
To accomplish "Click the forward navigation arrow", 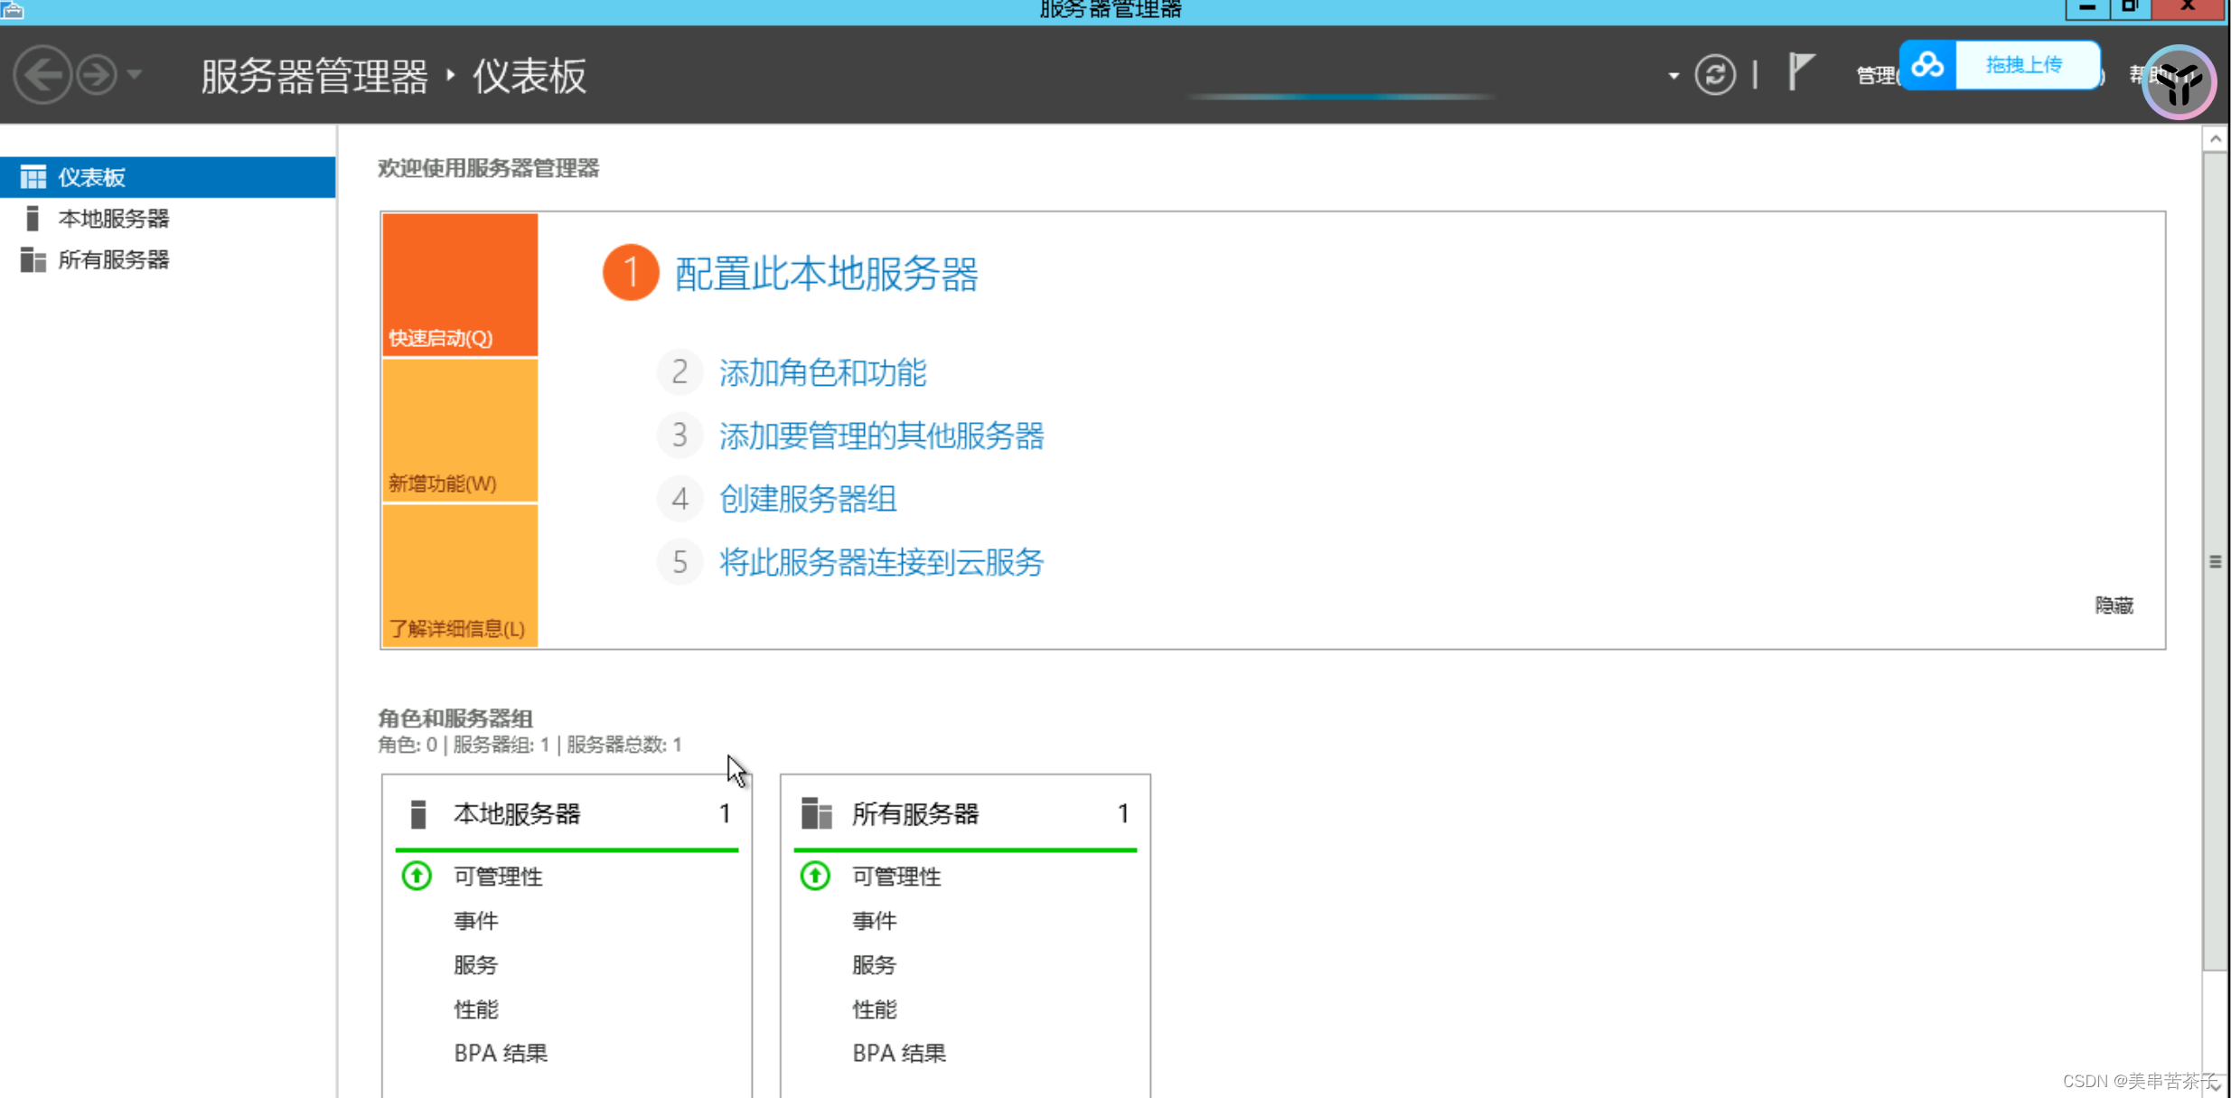I will pyautogui.click(x=97, y=74).
